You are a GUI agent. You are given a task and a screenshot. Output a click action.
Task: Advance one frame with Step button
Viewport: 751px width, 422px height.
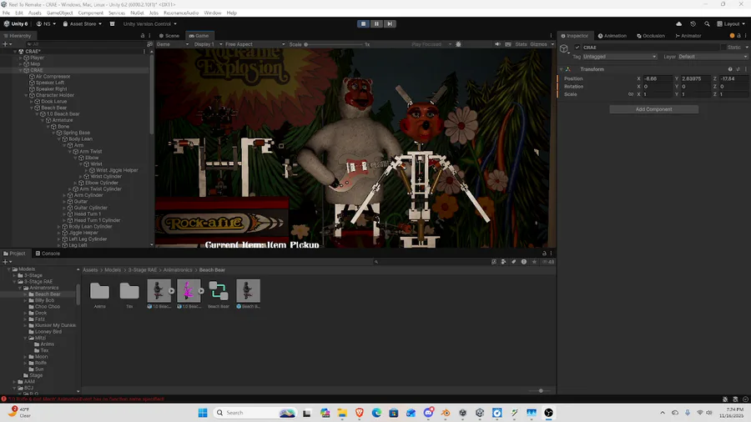390,23
